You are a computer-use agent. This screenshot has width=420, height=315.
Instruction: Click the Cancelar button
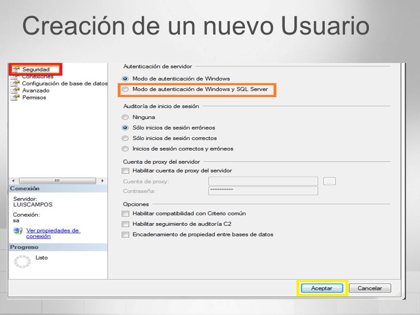(x=370, y=288)
